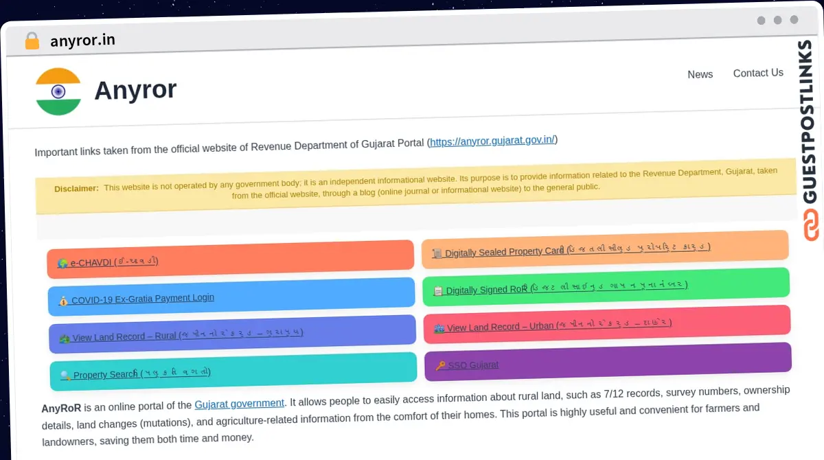
Task: Open COVID-19 Ex-Gratia Payment Login
Action: 231,297
